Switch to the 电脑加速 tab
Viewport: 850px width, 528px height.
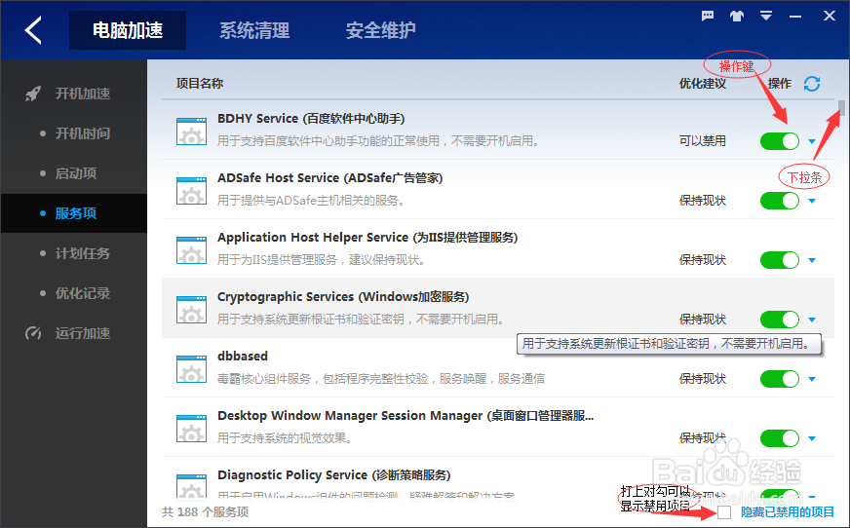(128, 30)
